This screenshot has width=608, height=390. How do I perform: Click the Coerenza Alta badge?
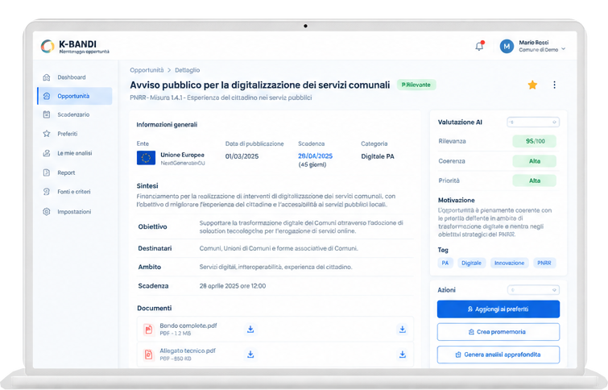[x=535, y=161]
